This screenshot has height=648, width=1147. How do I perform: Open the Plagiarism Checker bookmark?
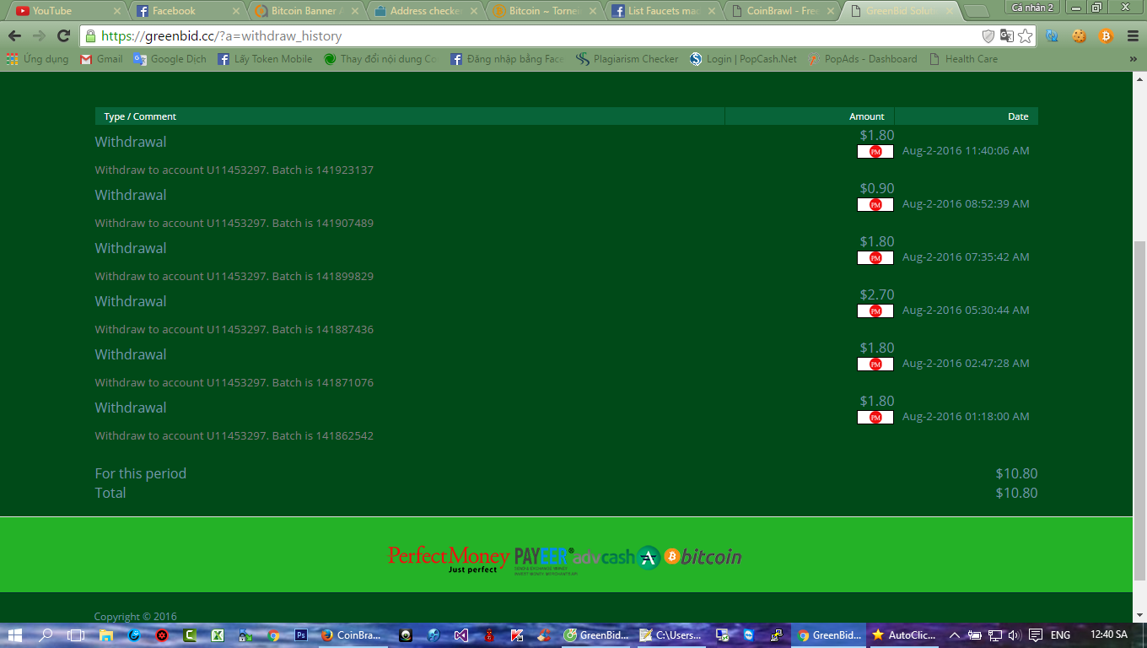pyautogui.click(x=627, y=59)
